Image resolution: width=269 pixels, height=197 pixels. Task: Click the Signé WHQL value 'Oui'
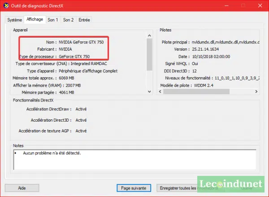point(195,64)
